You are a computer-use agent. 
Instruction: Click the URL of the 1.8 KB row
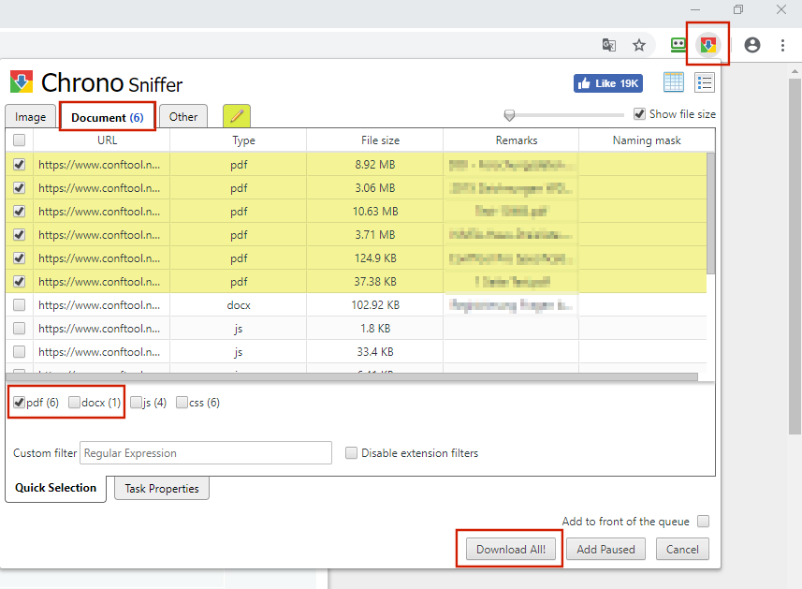point(99,329)
